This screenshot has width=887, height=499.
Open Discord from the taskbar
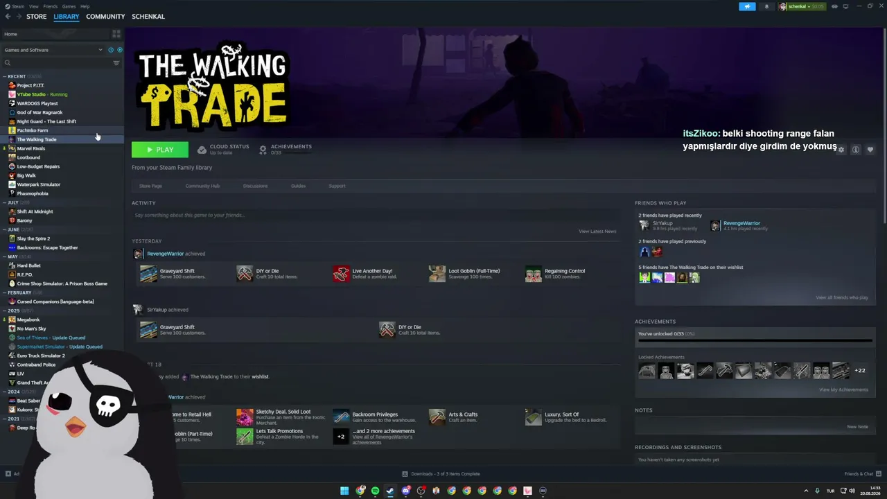click(405, 491)
